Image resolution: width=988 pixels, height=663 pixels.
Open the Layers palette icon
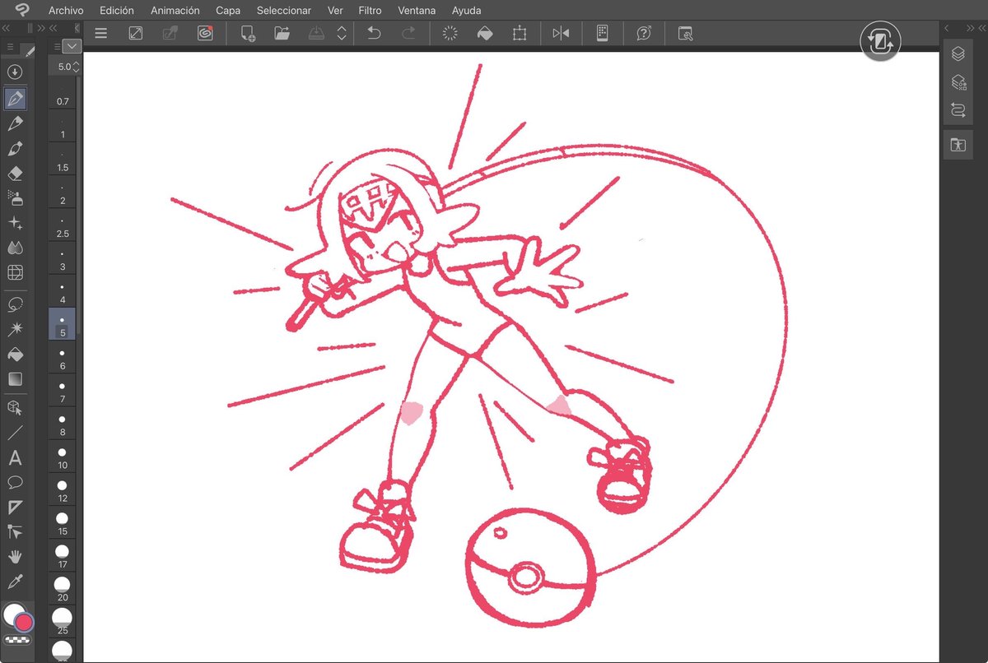click(958, 54)
